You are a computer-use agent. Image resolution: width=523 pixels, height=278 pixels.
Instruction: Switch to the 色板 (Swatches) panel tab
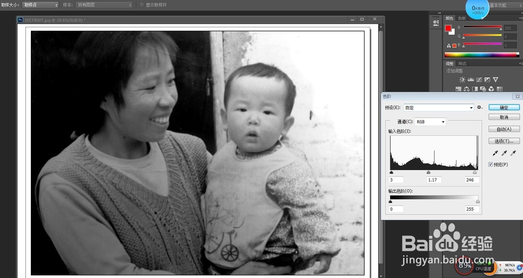(x=462, y=18)
